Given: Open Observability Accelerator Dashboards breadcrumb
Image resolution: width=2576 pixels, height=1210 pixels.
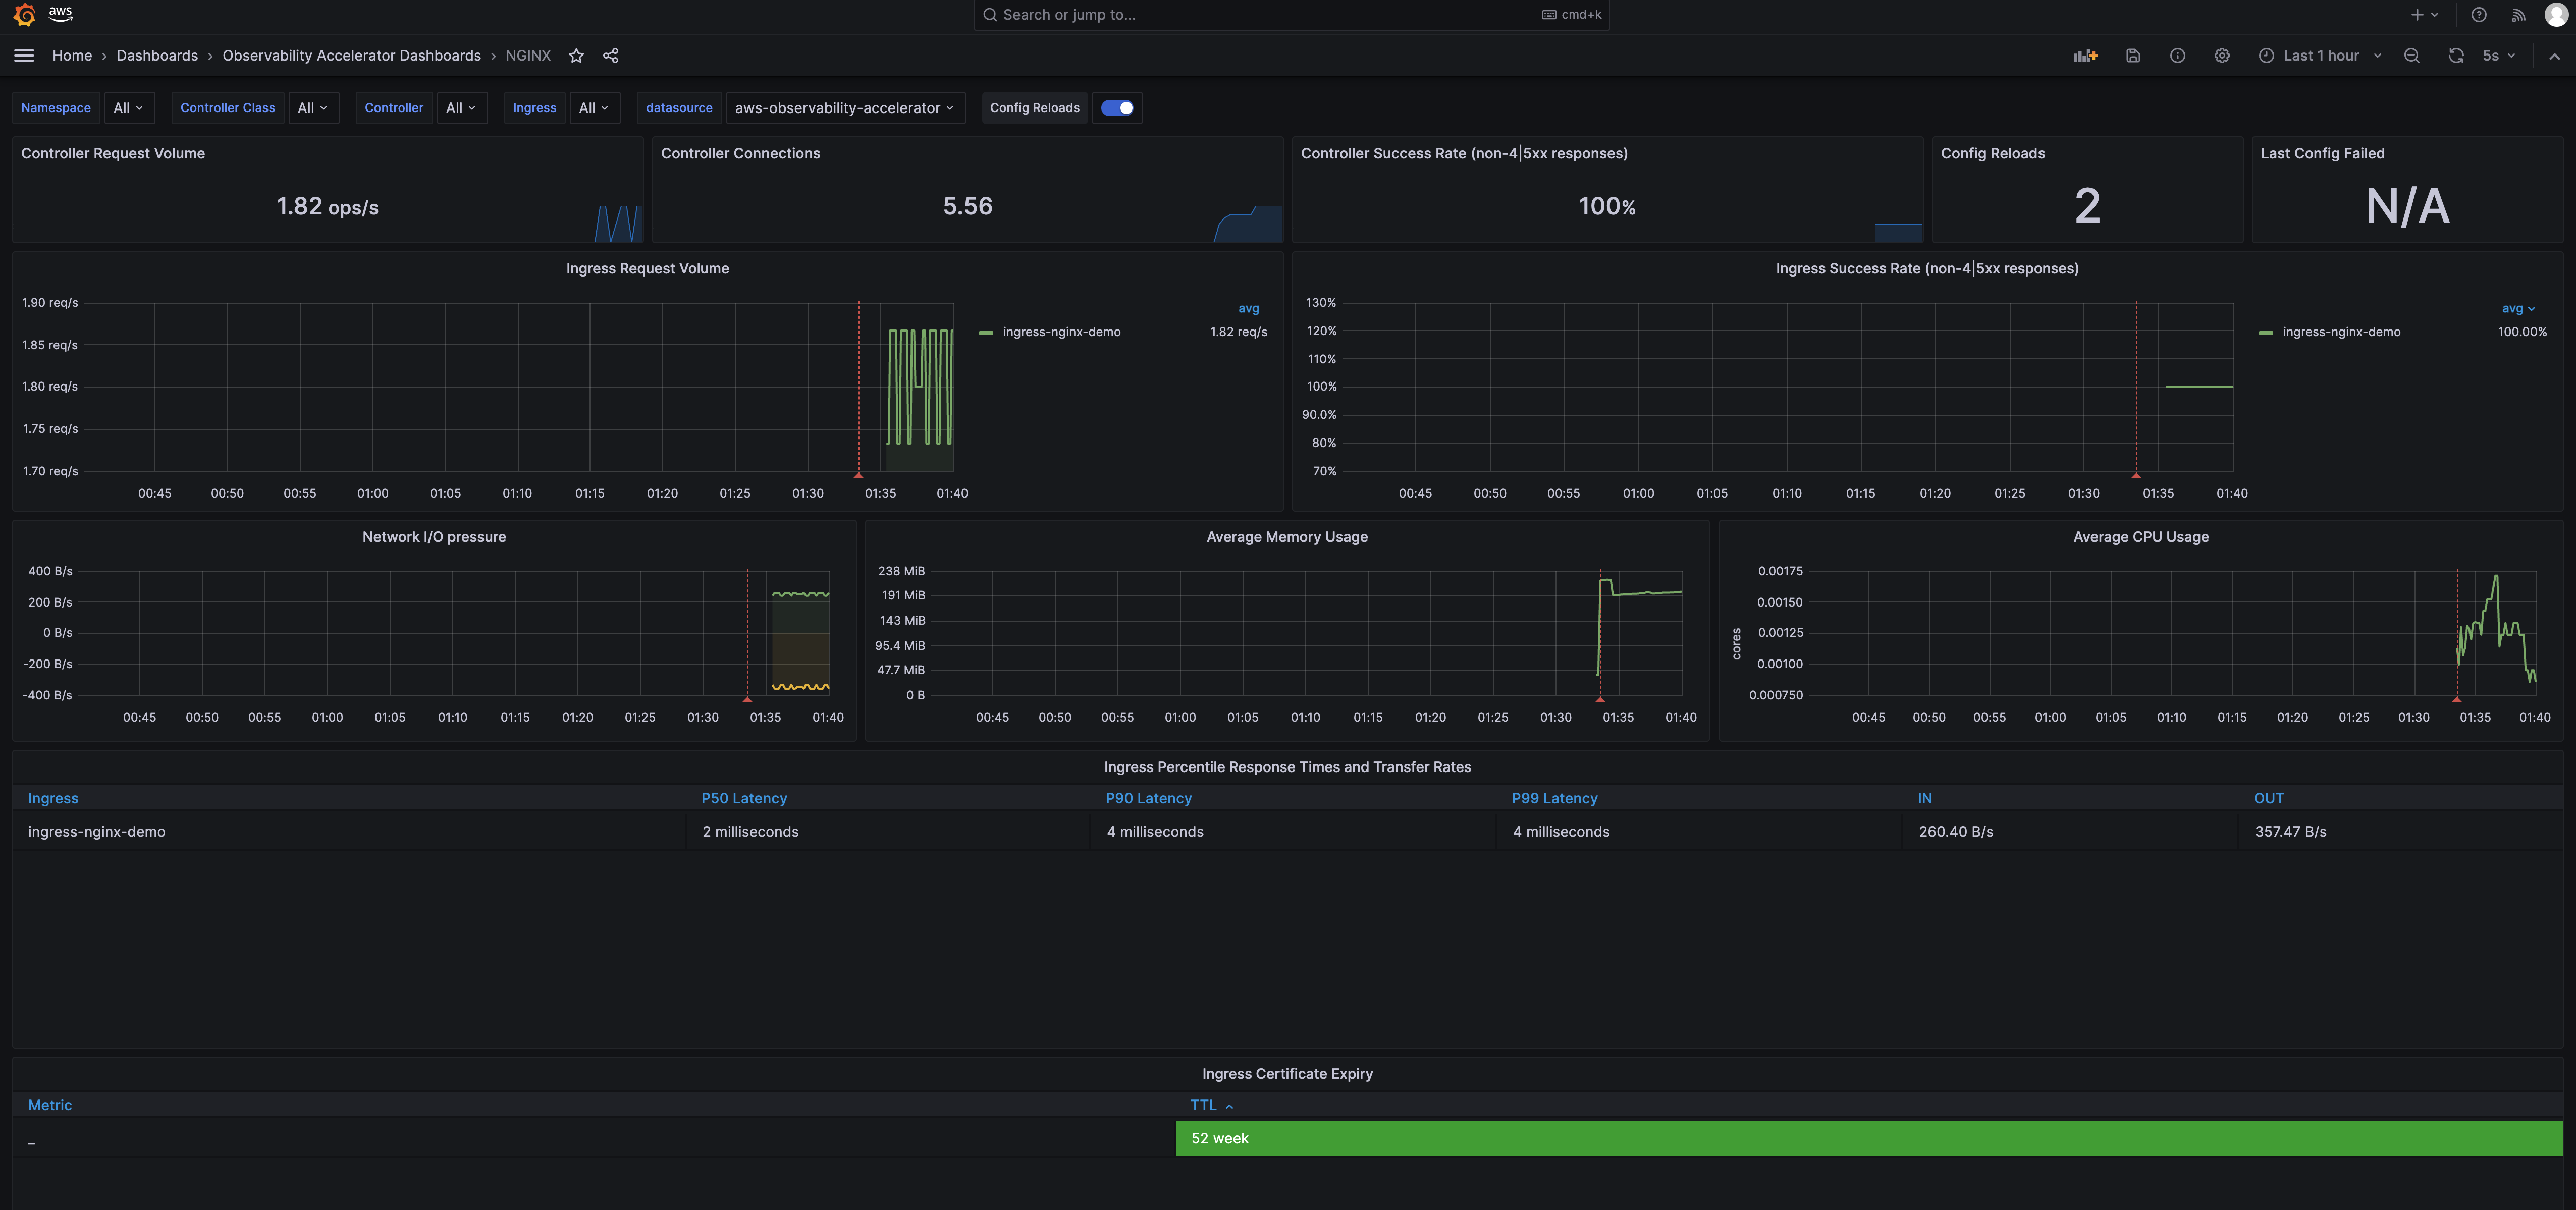Looking at the screenshot, I should click(x=351, y=56).
